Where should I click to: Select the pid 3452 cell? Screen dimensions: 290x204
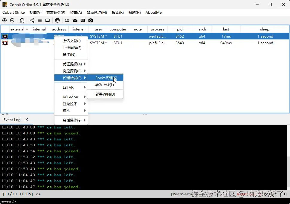180,36
